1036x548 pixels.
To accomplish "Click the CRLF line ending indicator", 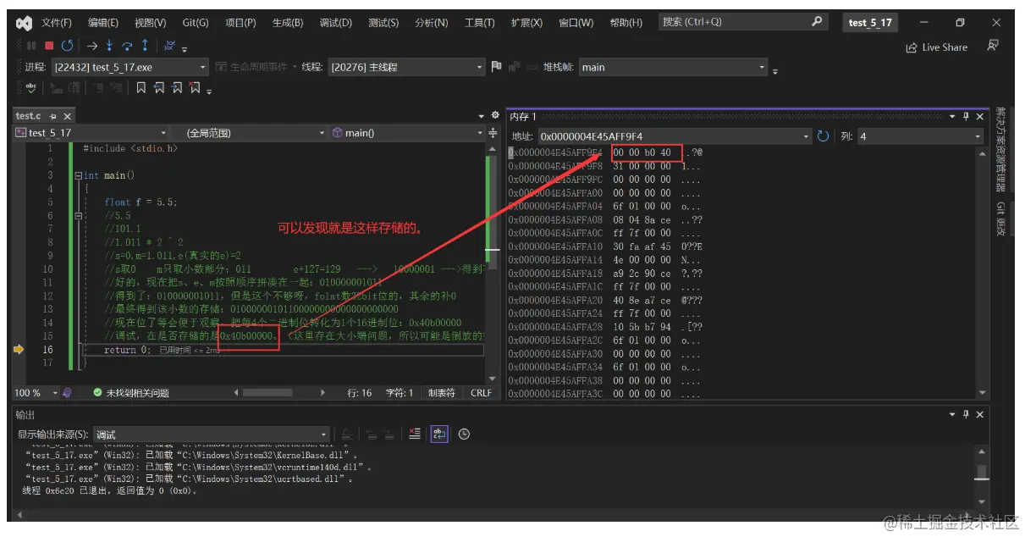I will click(481, 393).
